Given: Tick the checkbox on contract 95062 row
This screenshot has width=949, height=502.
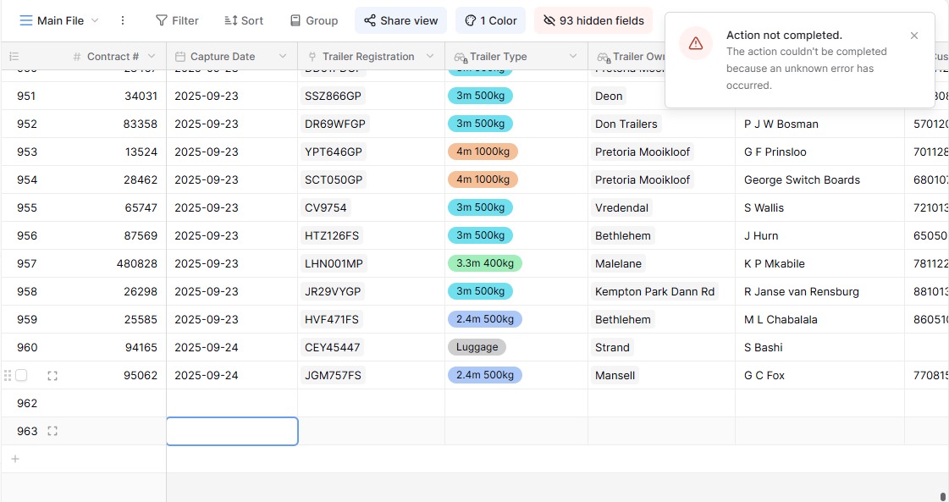Looking at the screenshot, I should click(21, 375).
